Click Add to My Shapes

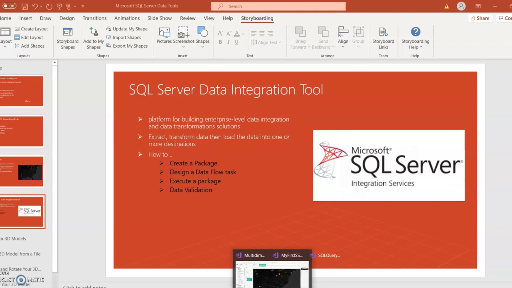click(94, 38)
